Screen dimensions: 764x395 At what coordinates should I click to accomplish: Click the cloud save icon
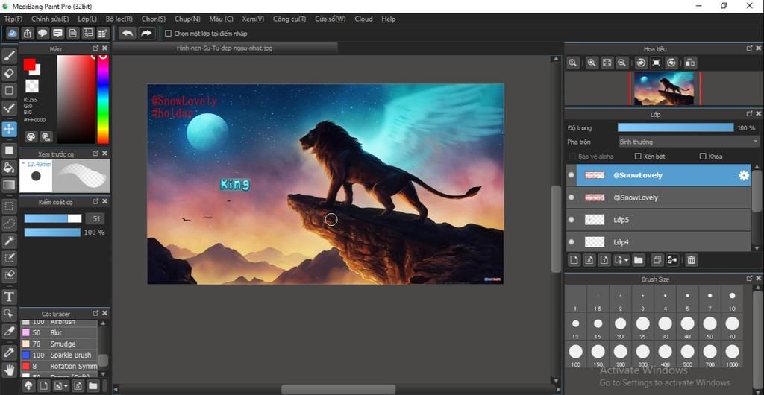(13, 33)
